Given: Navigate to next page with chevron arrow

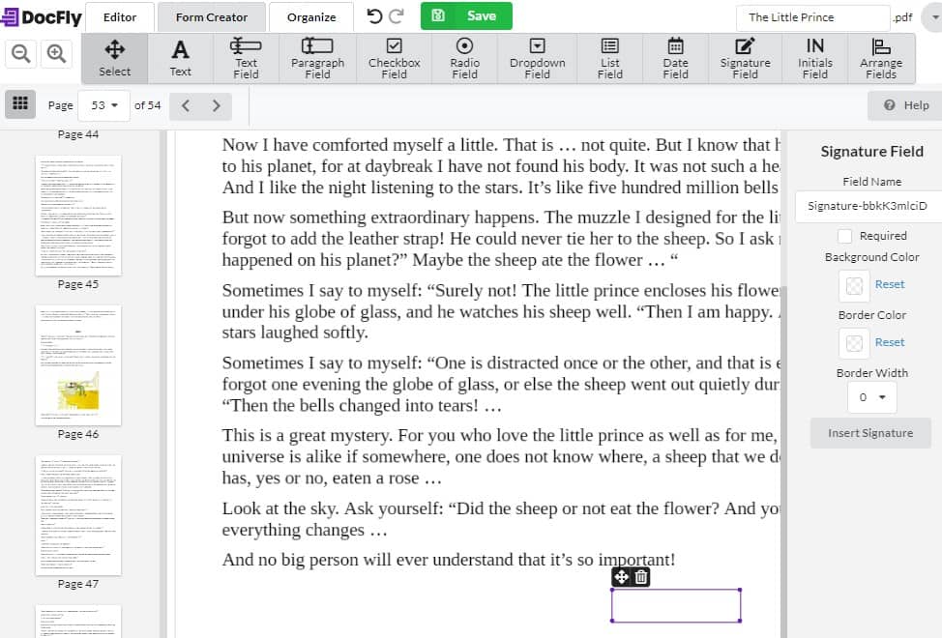Looking at the screenshot, I should (214, 105).
